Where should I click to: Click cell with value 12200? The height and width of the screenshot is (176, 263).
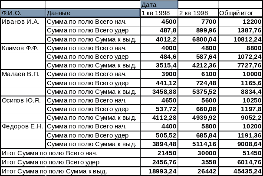point(240,22)
